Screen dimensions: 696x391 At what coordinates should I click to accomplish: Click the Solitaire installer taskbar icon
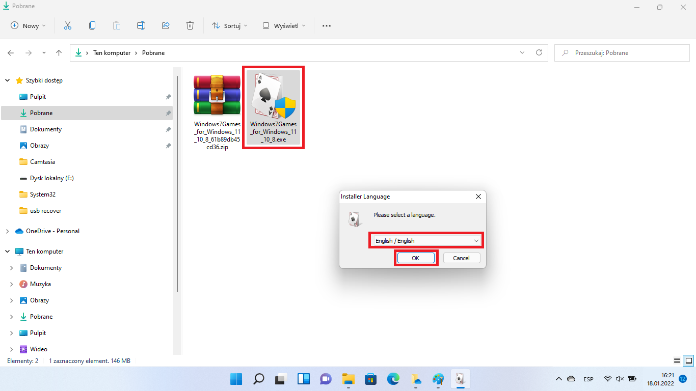(x=460, y=379)
